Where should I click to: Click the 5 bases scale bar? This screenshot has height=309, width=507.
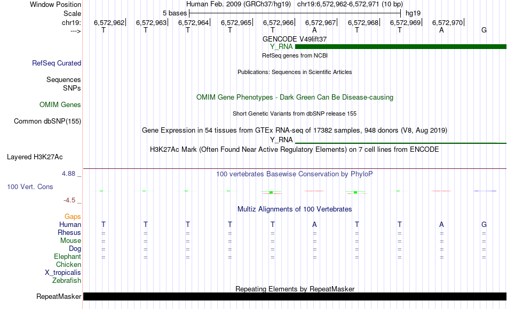click(295, 13)
